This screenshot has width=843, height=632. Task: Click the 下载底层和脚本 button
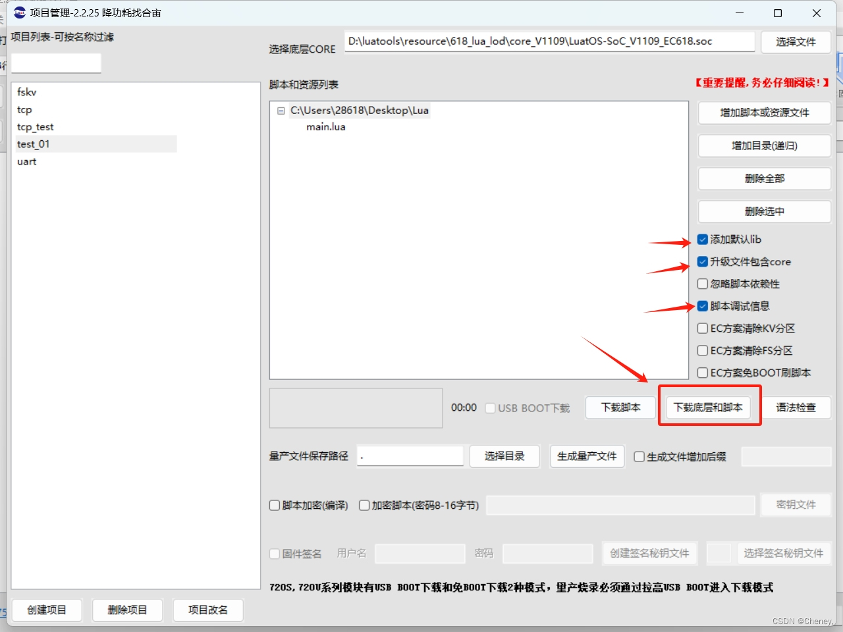(x=708, y=408)
